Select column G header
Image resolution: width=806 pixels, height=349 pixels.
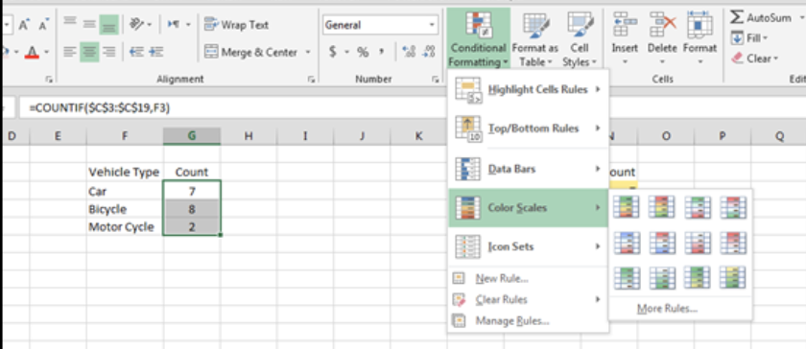pyautogui.click(x=192, y=136)
